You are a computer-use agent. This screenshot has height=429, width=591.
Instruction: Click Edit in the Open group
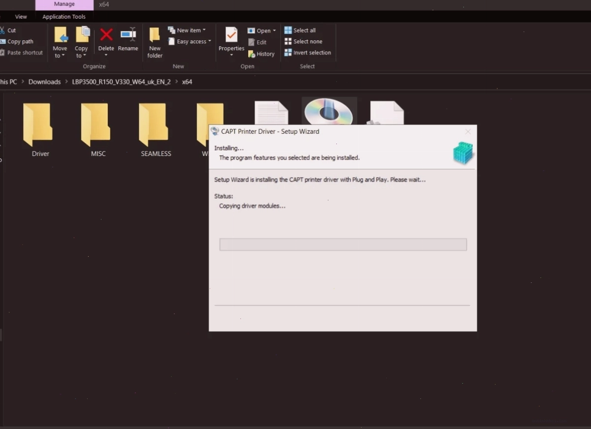[x=257, y=42]
